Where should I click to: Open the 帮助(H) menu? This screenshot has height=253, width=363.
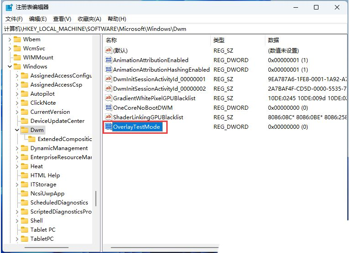pyautogui.click(x=117, y=19)
